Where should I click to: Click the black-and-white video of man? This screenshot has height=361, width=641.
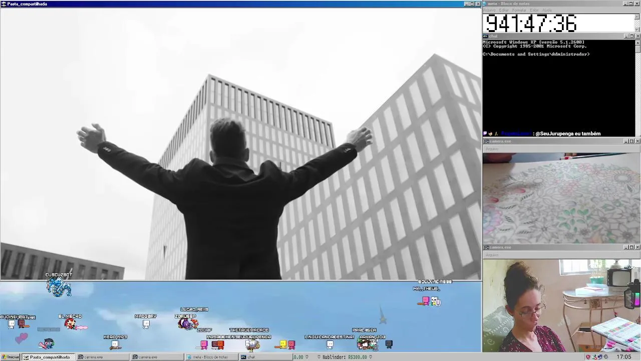241,143
